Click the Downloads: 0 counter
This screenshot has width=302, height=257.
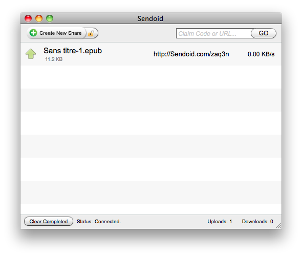click(257, 222)
